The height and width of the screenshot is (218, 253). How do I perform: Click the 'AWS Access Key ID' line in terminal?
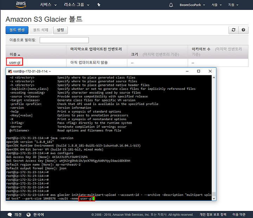(47, 157)
